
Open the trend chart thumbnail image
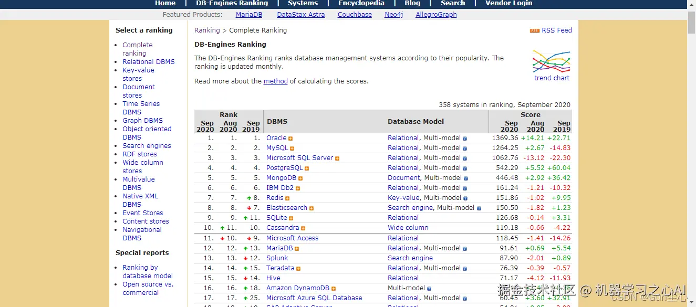552,62
